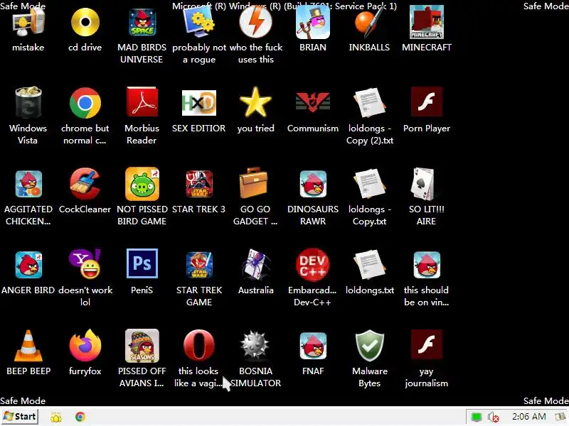Select the STAR TREK GAME icon
This screenshot has width=569, height=426.
199,265
